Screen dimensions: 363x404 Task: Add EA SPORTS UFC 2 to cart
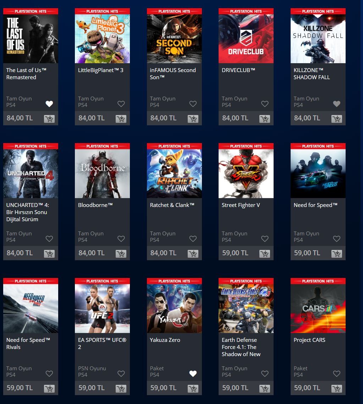click(x=121, y=388)
